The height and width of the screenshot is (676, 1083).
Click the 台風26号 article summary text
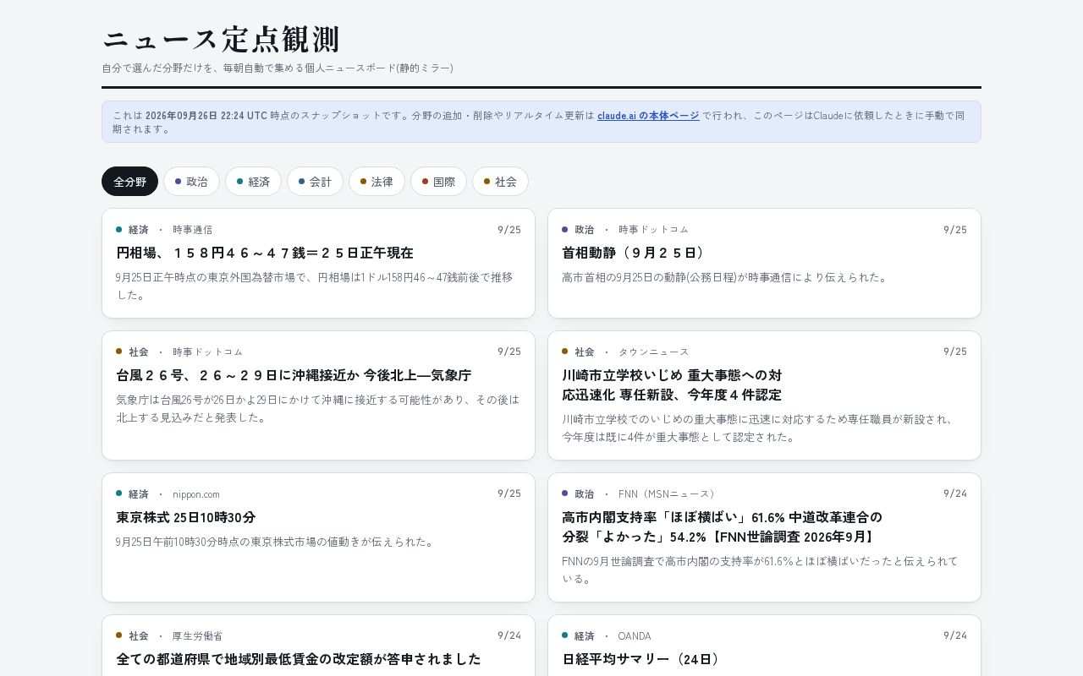click(x=318, y=408)
